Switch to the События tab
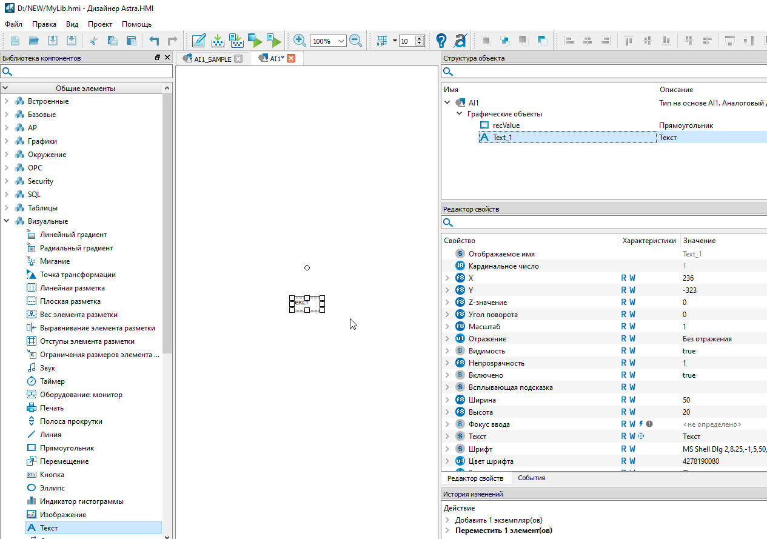The width and height of the screenshot is (767, 539). [531, 478]
